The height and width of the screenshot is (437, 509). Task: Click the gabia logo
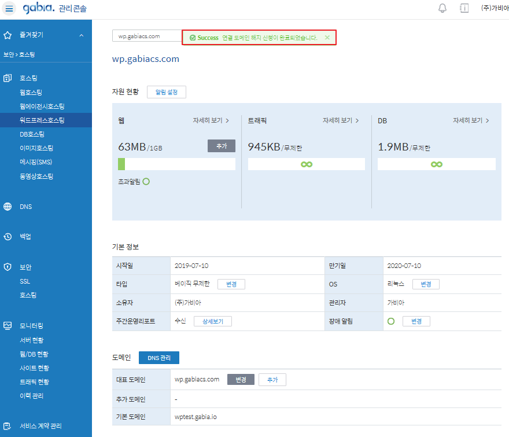pyautogui.click(x=39, y=8)
